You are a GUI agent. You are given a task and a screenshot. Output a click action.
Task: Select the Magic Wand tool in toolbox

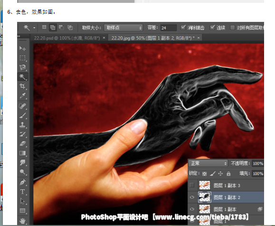[x=23, y=77]
